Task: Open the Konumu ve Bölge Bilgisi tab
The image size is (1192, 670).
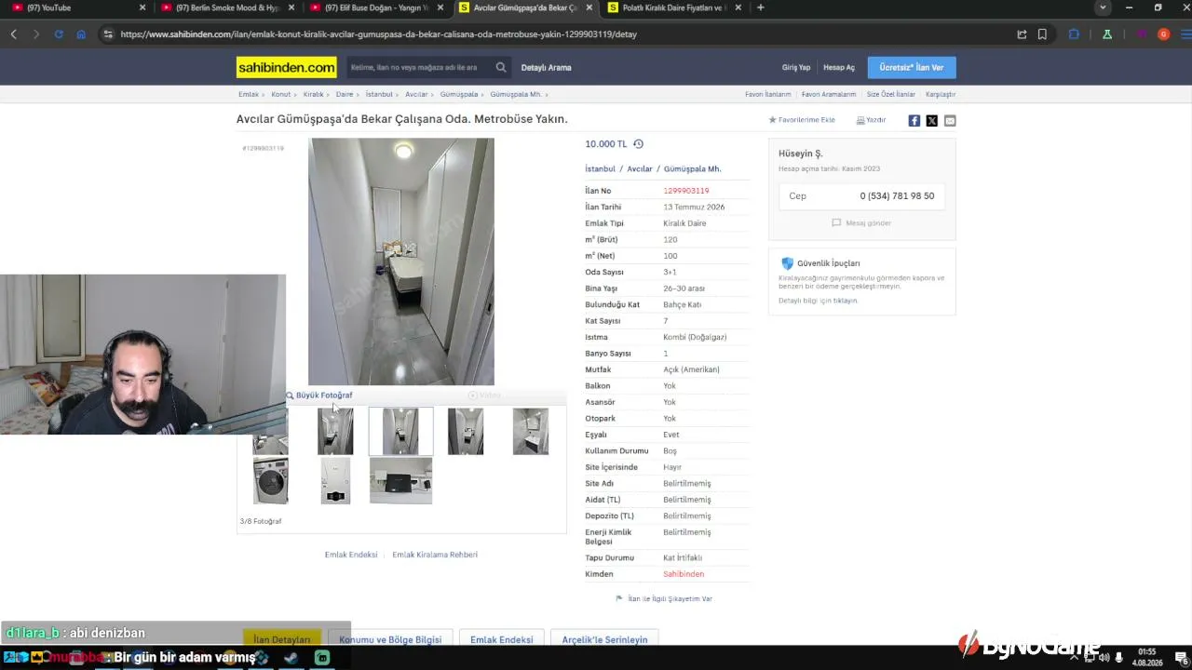Action: coord(390,639)
